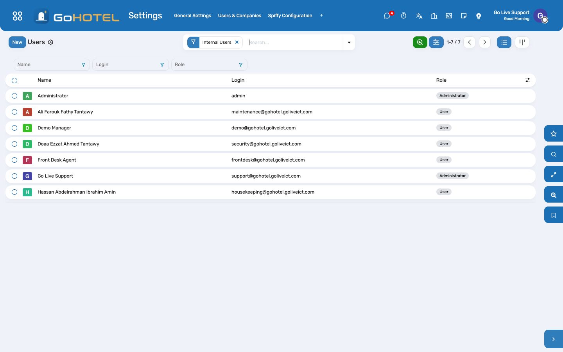The width and height of the screenshot is (563, 352).
Task: Select the Front Desk Agent checkbox
Action: pyautogui.click(x=14, y=160)
